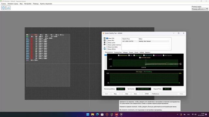Switch to the Temperatures tab

pyautogui.click(x=109, y=52)
